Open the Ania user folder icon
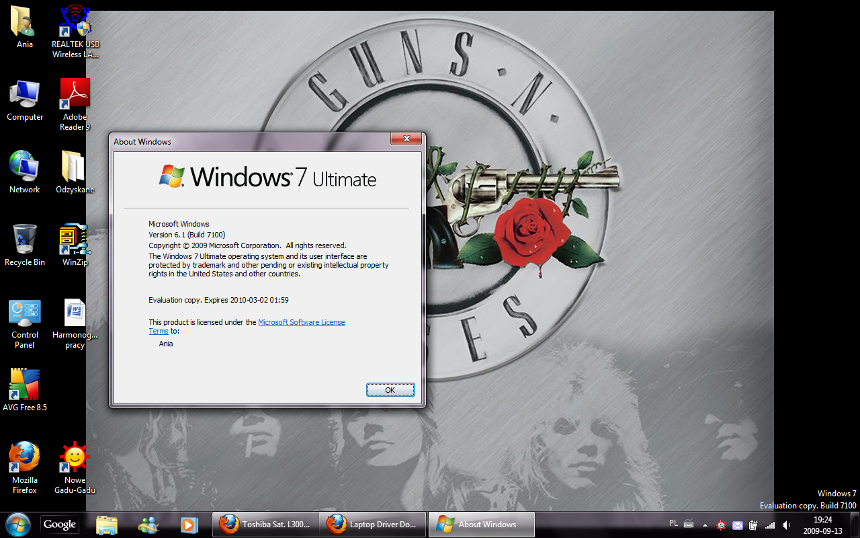This screenshot has width=860, height=538. (25, 28)
